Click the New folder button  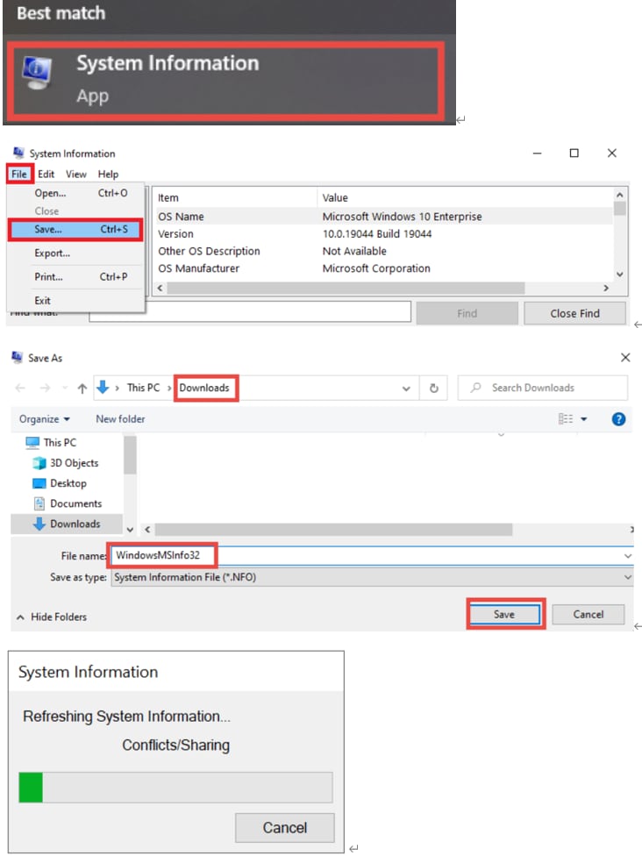tap(120, 419)
